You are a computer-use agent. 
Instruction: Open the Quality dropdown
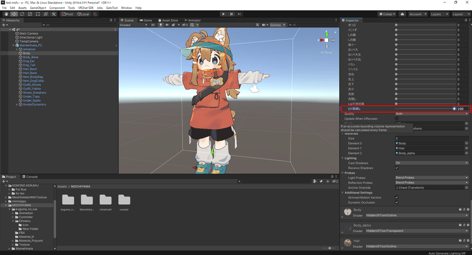[x=432, y=114]
